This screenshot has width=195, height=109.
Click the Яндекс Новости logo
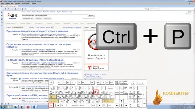(12, 16)
